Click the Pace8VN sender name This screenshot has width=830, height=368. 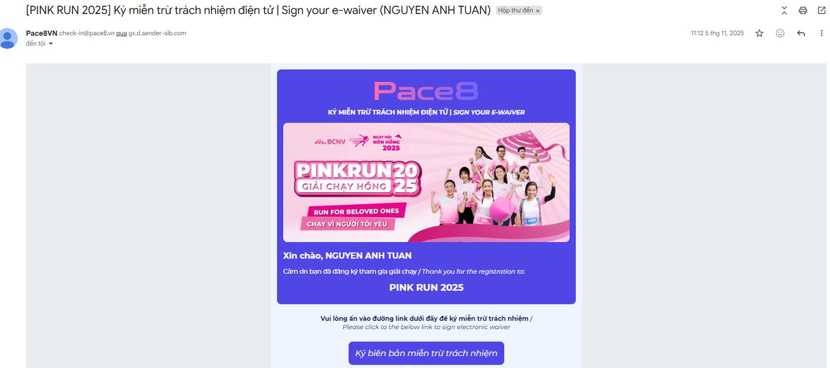[41, 33]
